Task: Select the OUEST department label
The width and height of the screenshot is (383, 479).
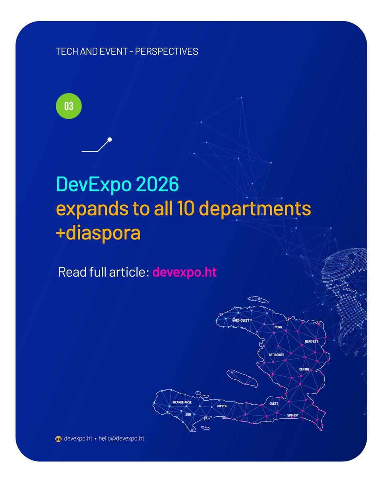Action: [x=274, y=404]
